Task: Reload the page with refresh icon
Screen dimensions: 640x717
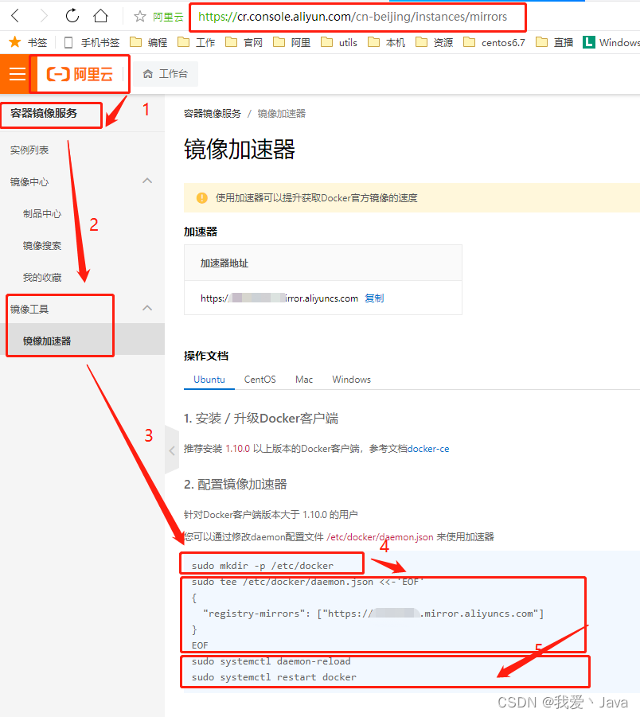Action: click(x=72, y=16)
